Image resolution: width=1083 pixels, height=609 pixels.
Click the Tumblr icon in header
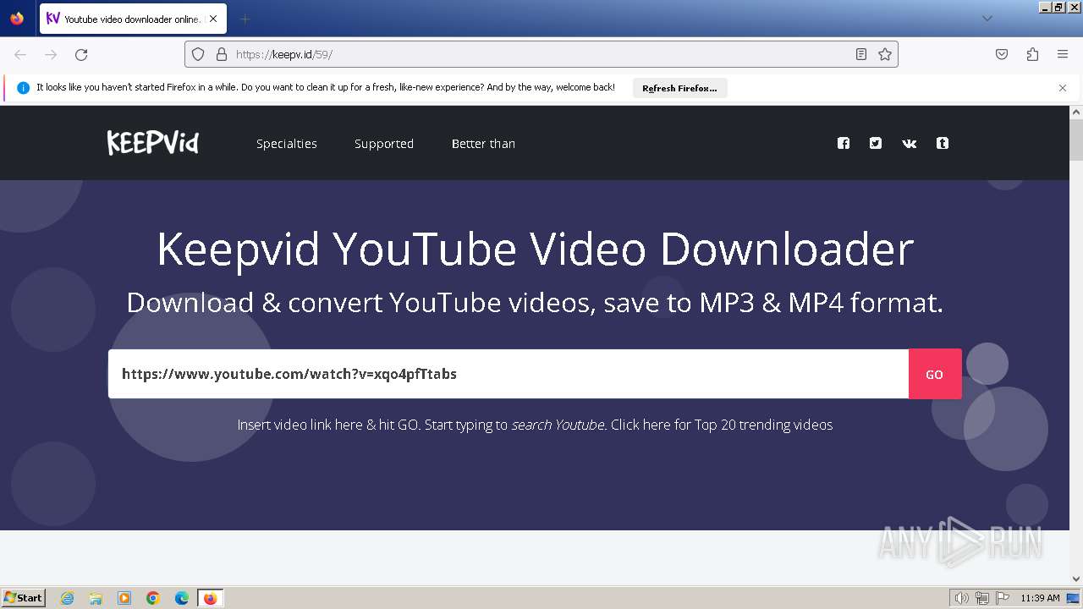(x=943, y=143)
